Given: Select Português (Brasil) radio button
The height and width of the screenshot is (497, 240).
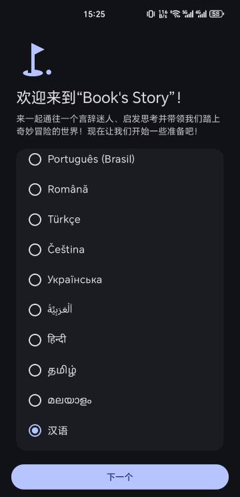Looking at the screenshot, I should [35, 159].
